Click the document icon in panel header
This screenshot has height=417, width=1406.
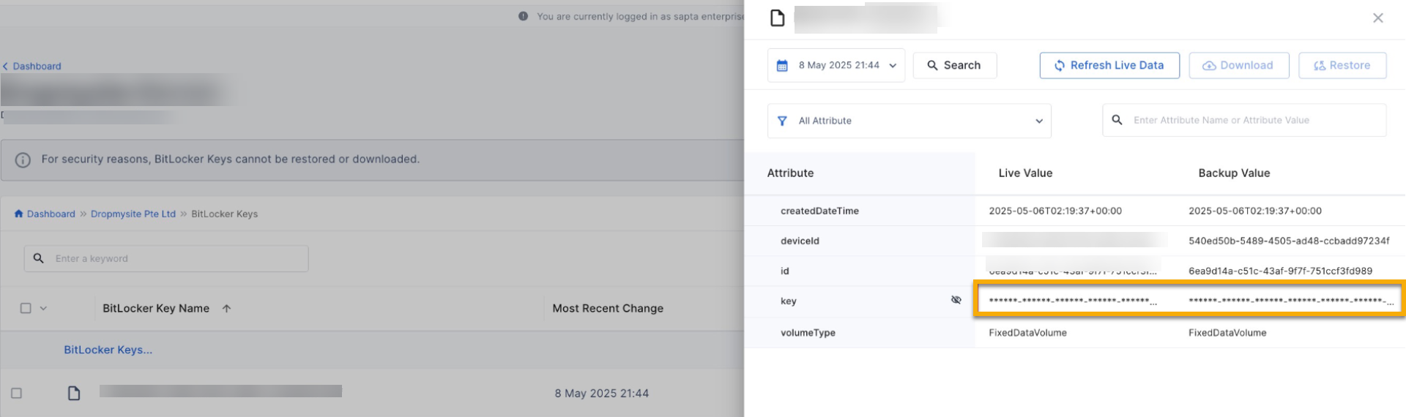point(777,18)
